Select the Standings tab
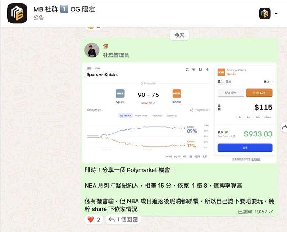Screen dimensions: 287x232 point(172,115)
